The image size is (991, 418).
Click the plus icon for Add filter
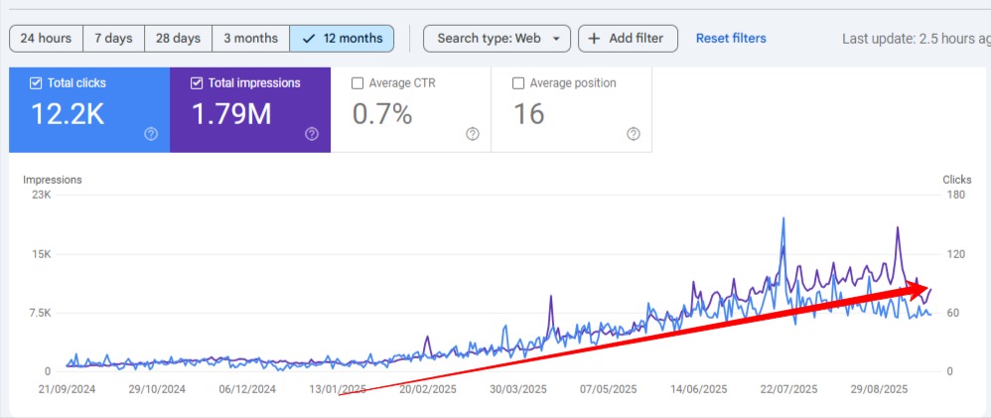pyautogui.click(x=595, y=39)
